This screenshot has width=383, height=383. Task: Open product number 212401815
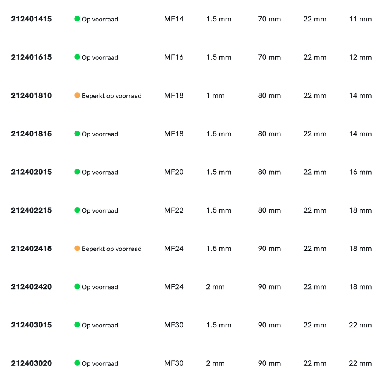(31, 134)
